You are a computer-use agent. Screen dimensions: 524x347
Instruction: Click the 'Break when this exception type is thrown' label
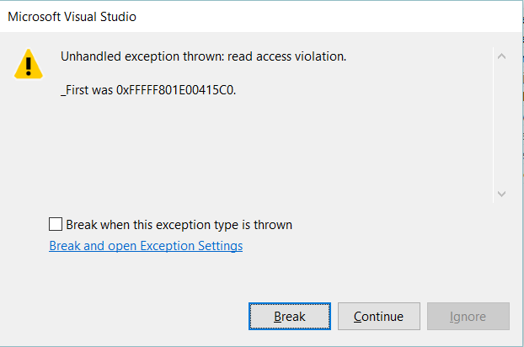(x=179, y=225)
